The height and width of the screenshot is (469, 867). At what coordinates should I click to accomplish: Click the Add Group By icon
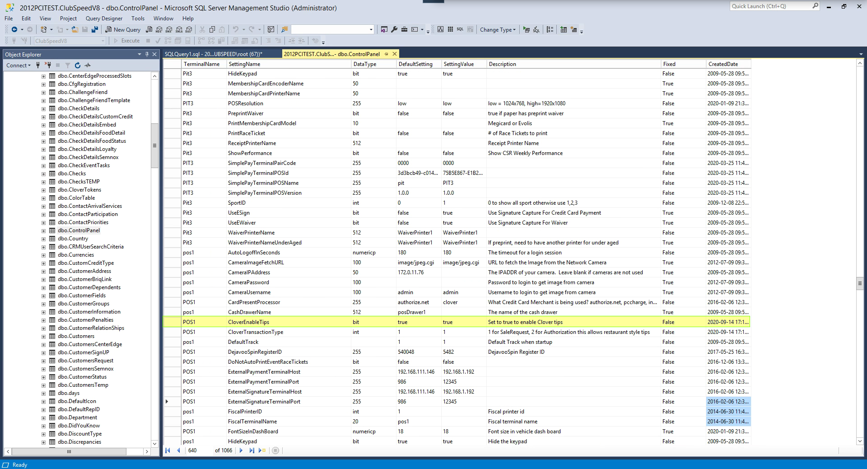pos(550,29)
